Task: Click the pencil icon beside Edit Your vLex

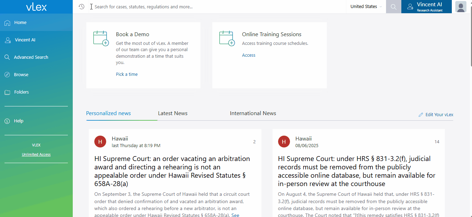Action: [x=421, y=115]
